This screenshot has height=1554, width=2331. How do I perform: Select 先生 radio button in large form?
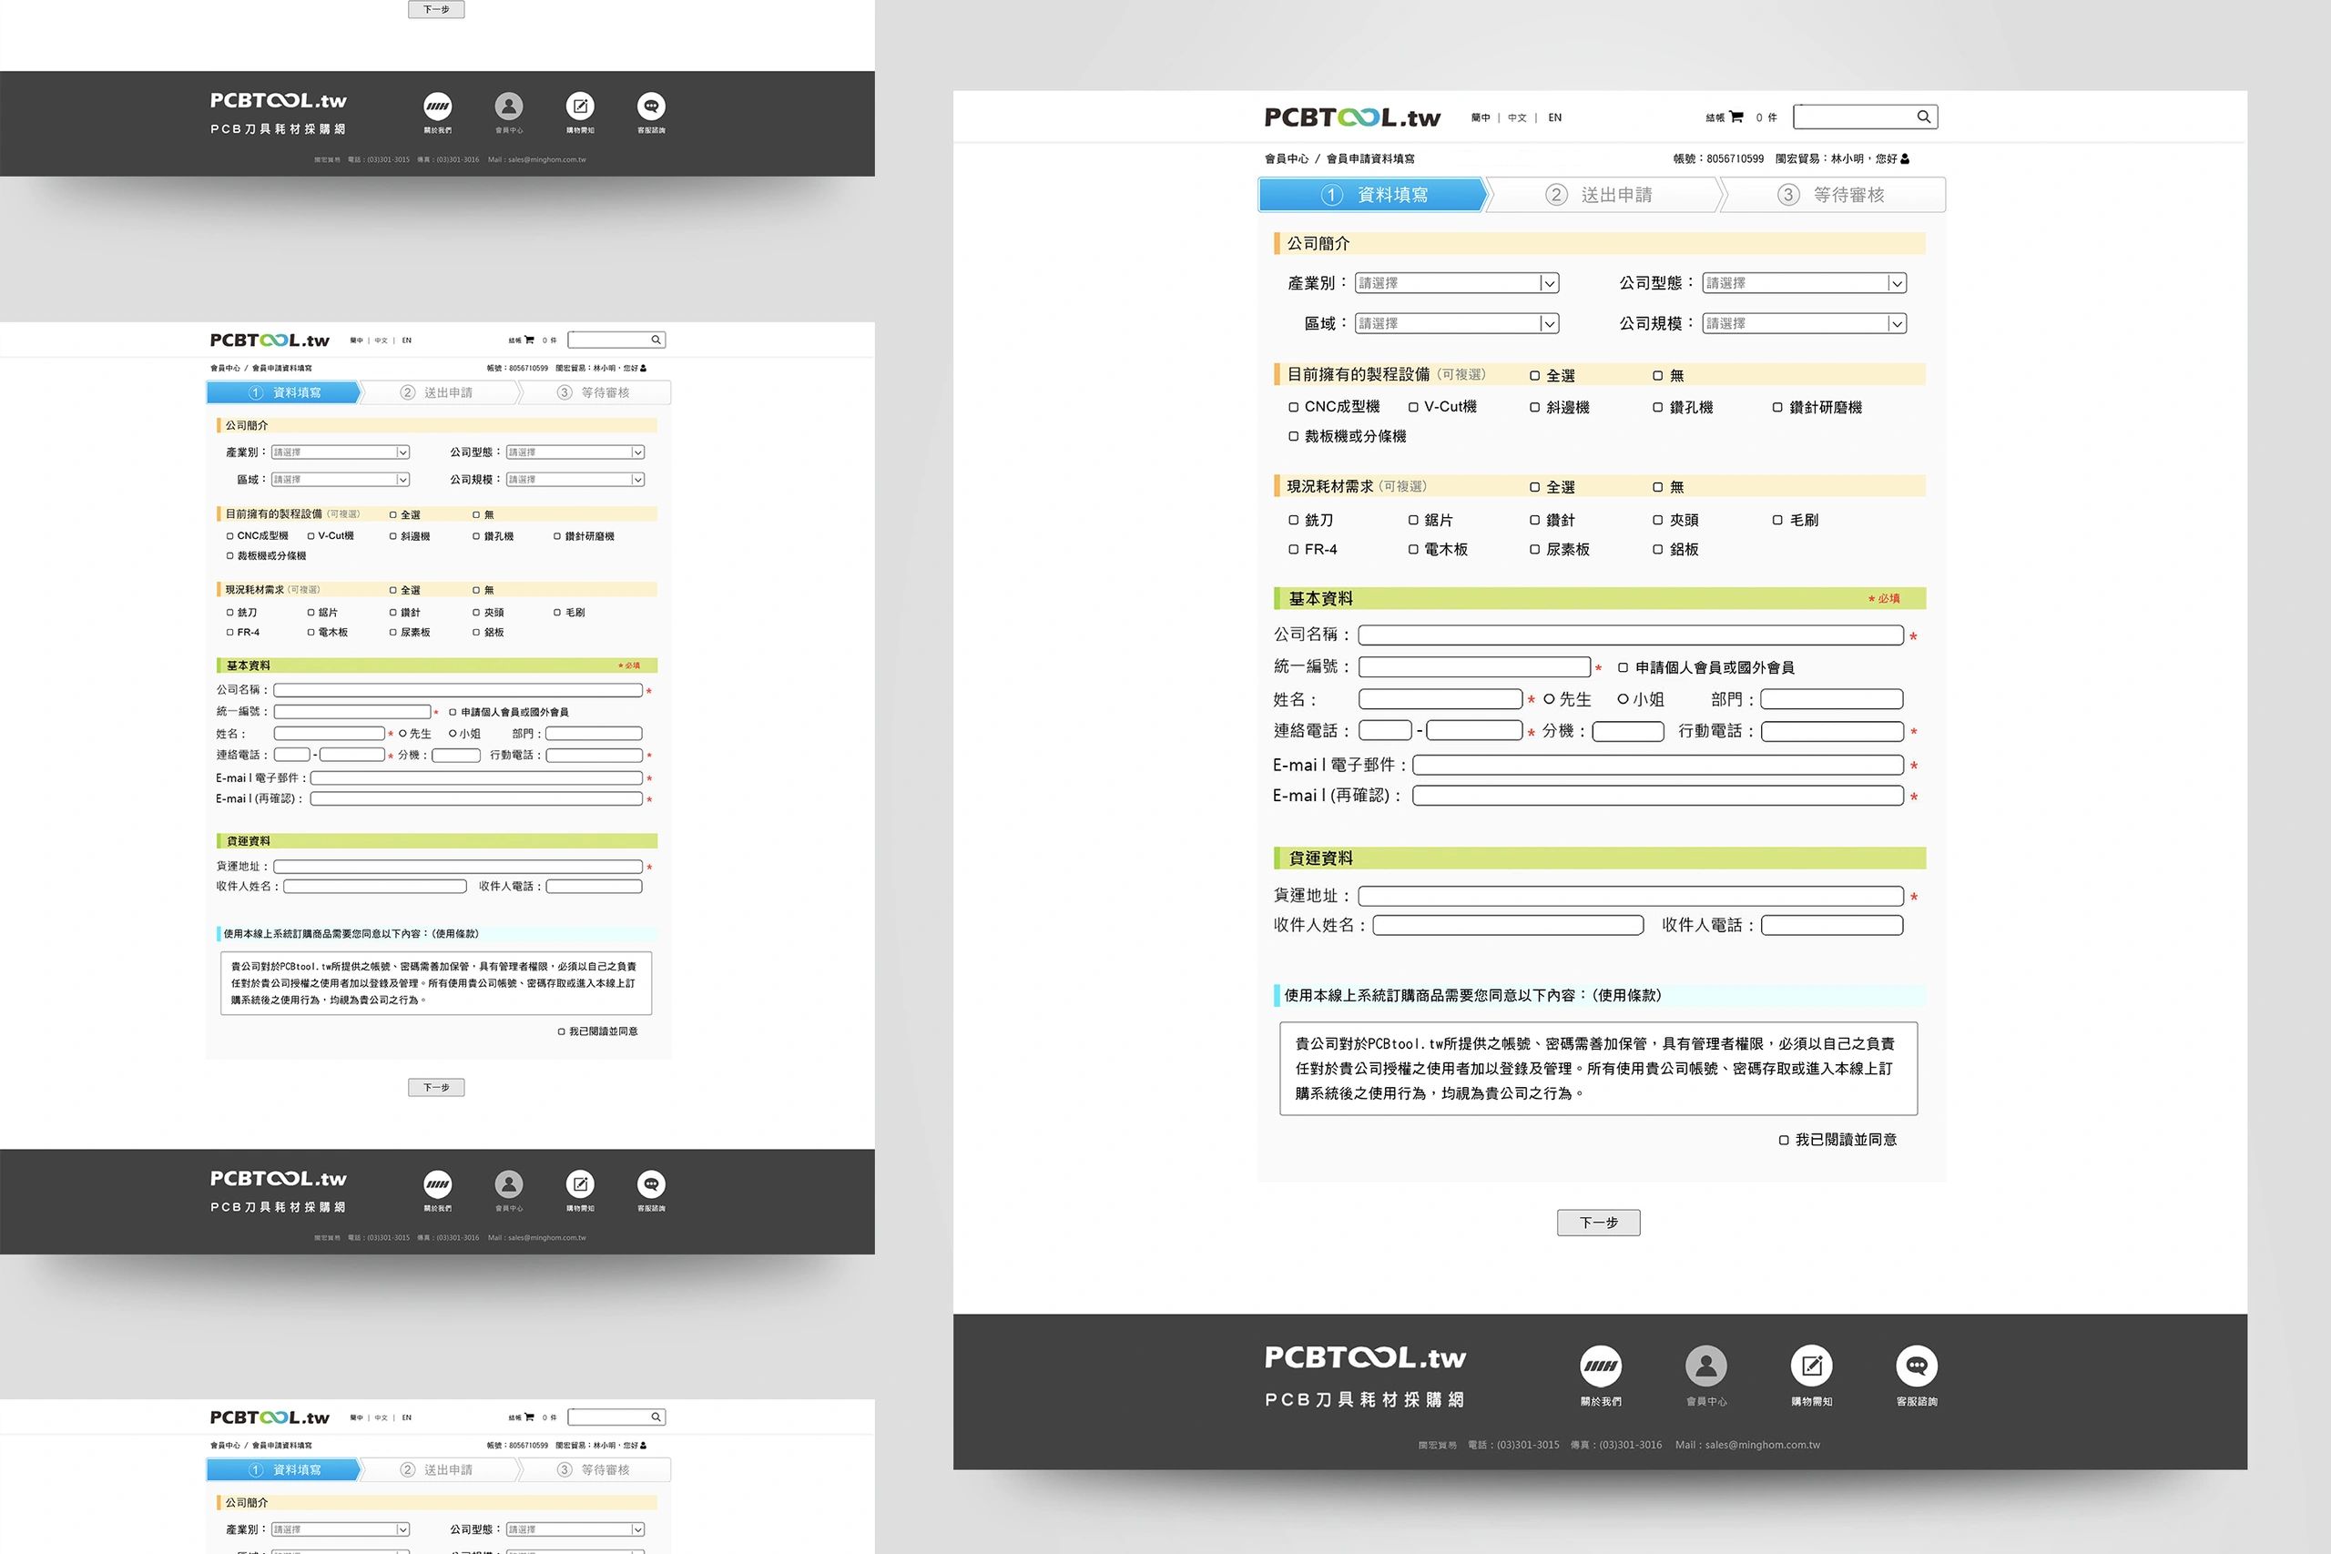(x=1549, y=700)
